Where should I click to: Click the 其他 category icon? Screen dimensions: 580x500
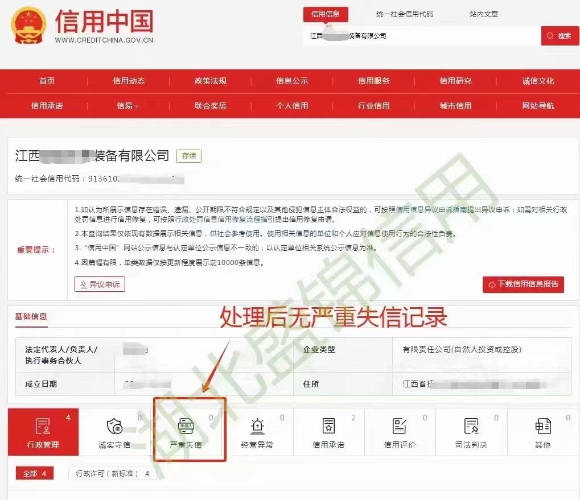(542, 426)
